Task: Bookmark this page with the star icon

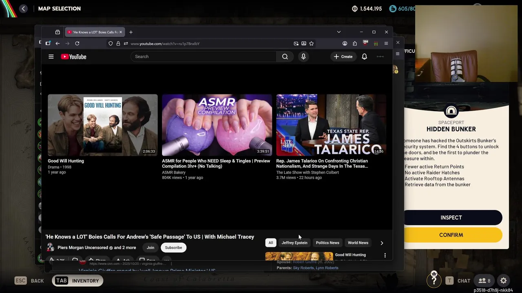Action: tap(311, 44)
